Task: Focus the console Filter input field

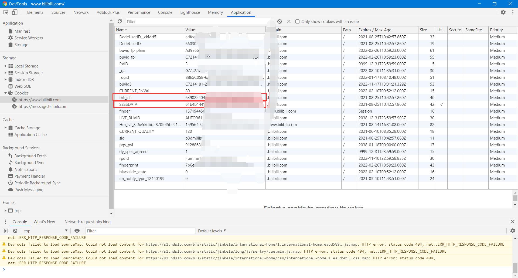Action: click(x=140, y=231)
